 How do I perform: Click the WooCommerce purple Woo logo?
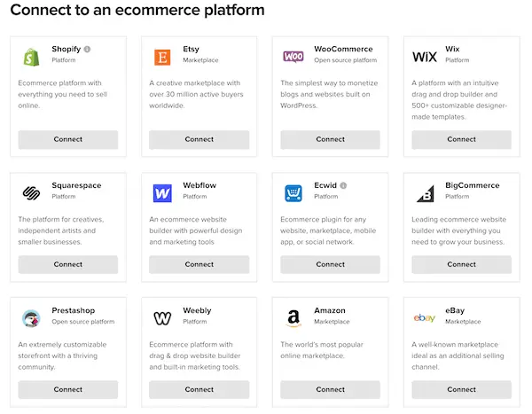pyautogui.click(x=293, y=57)
